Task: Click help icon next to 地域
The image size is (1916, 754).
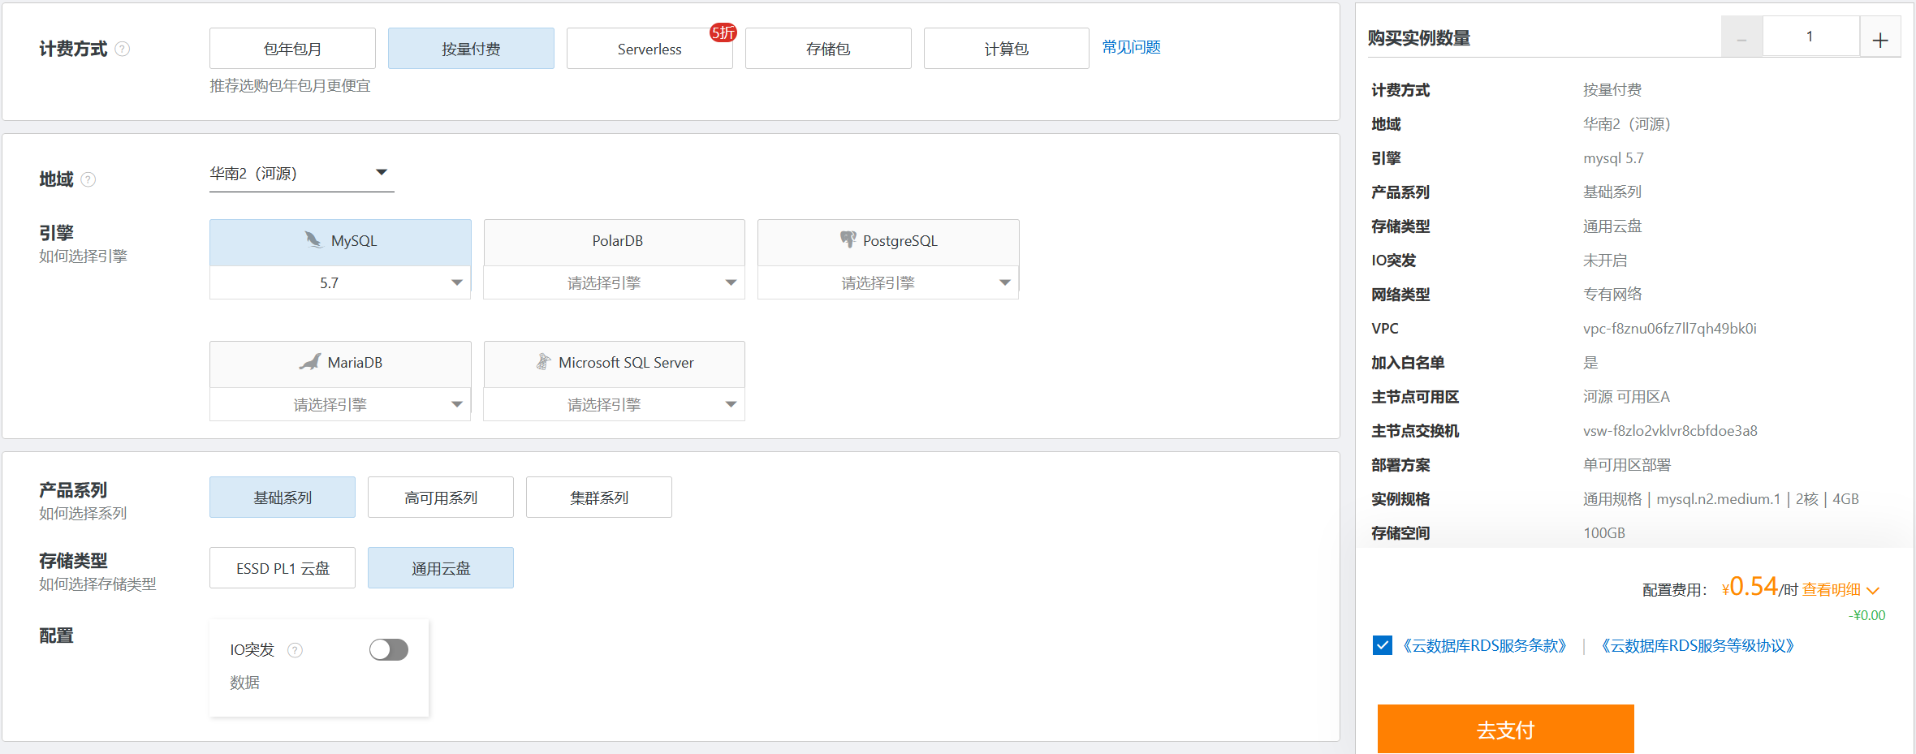Action: click(x=88, y=179)
